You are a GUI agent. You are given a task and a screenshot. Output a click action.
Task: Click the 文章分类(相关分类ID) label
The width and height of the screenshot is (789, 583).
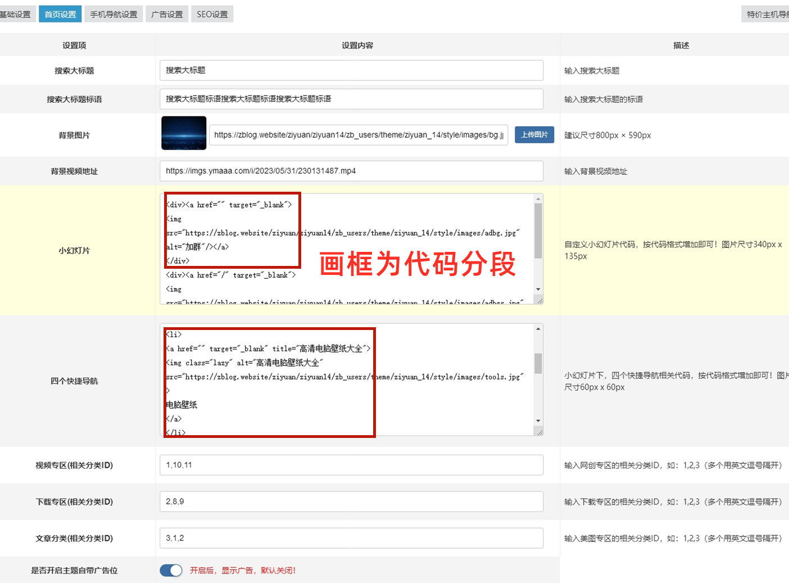pos(74,539)
